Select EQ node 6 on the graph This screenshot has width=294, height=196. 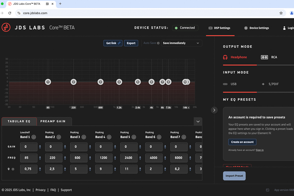[x=152, y=82]
